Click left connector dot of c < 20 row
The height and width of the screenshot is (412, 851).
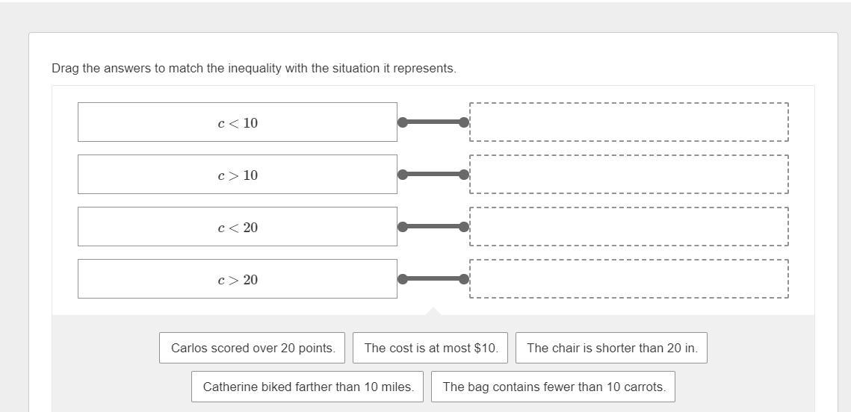403,227
